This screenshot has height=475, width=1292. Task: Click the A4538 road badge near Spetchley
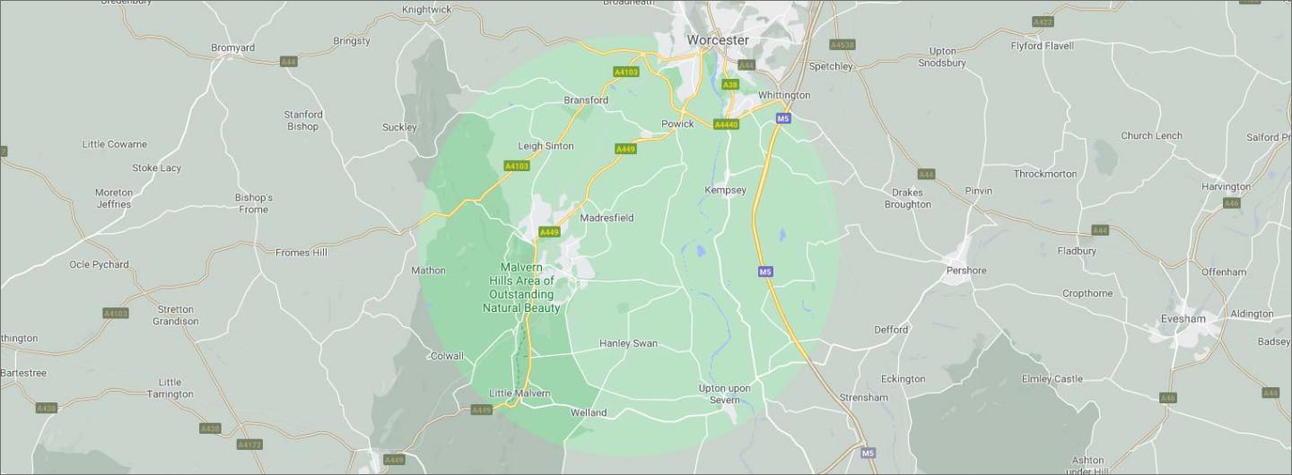pos(842,44)
